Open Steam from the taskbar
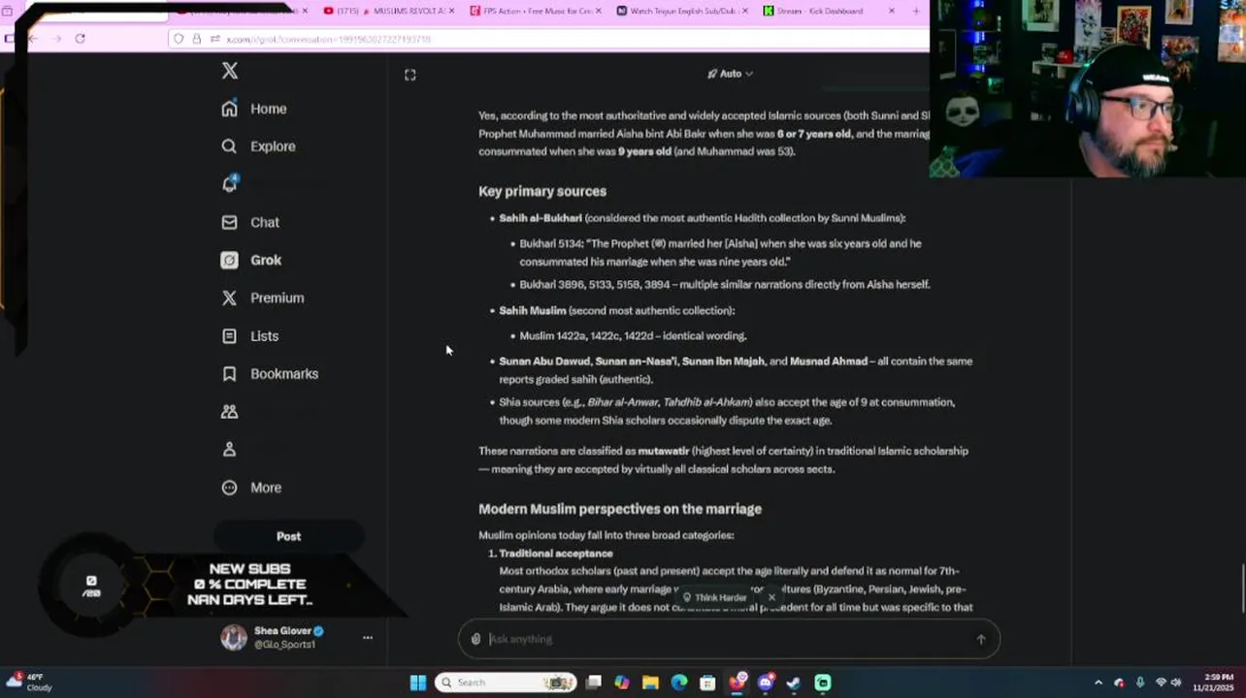The width and height of the screenshot is (1246, 698). coord(794,682)
